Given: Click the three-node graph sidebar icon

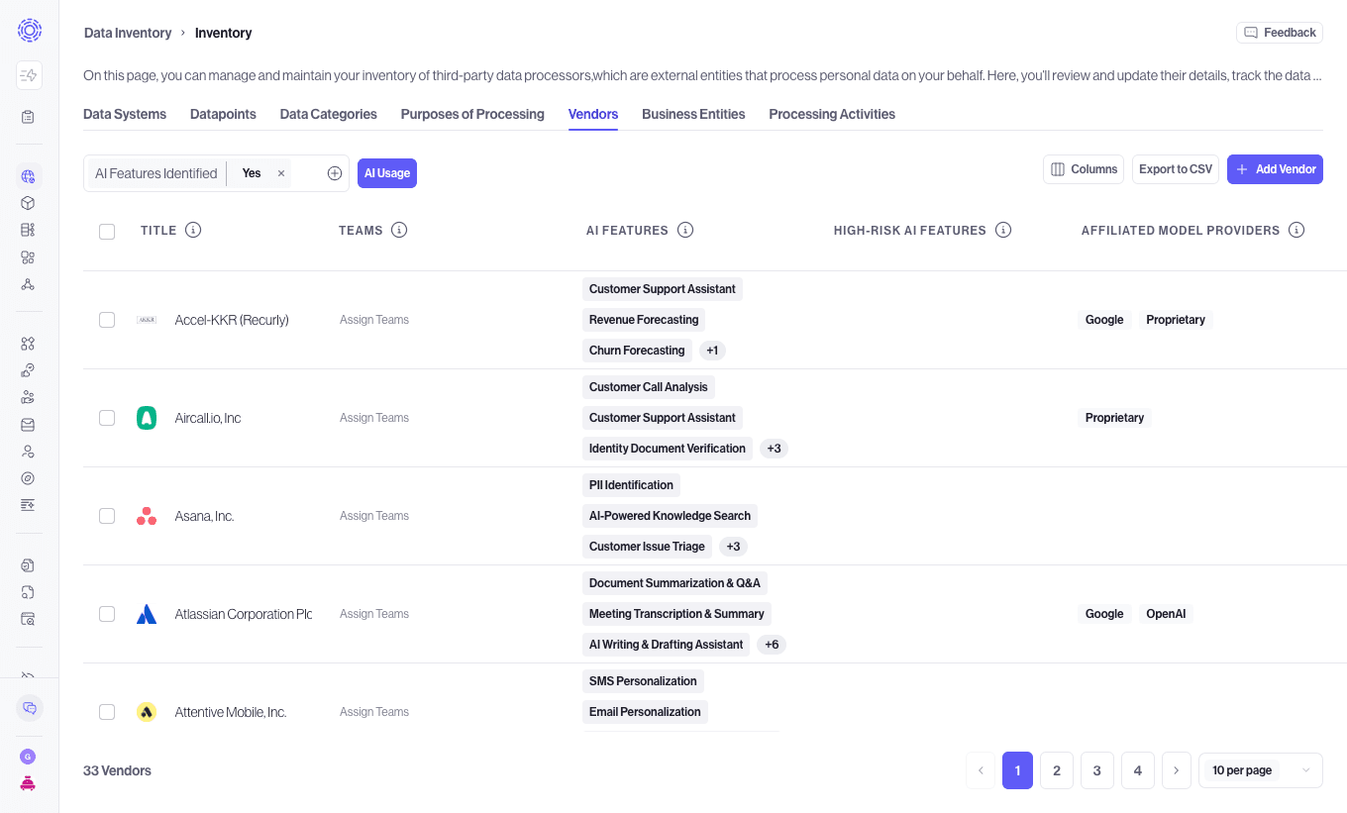Looking at the screenshot, I should coord(28,284).
